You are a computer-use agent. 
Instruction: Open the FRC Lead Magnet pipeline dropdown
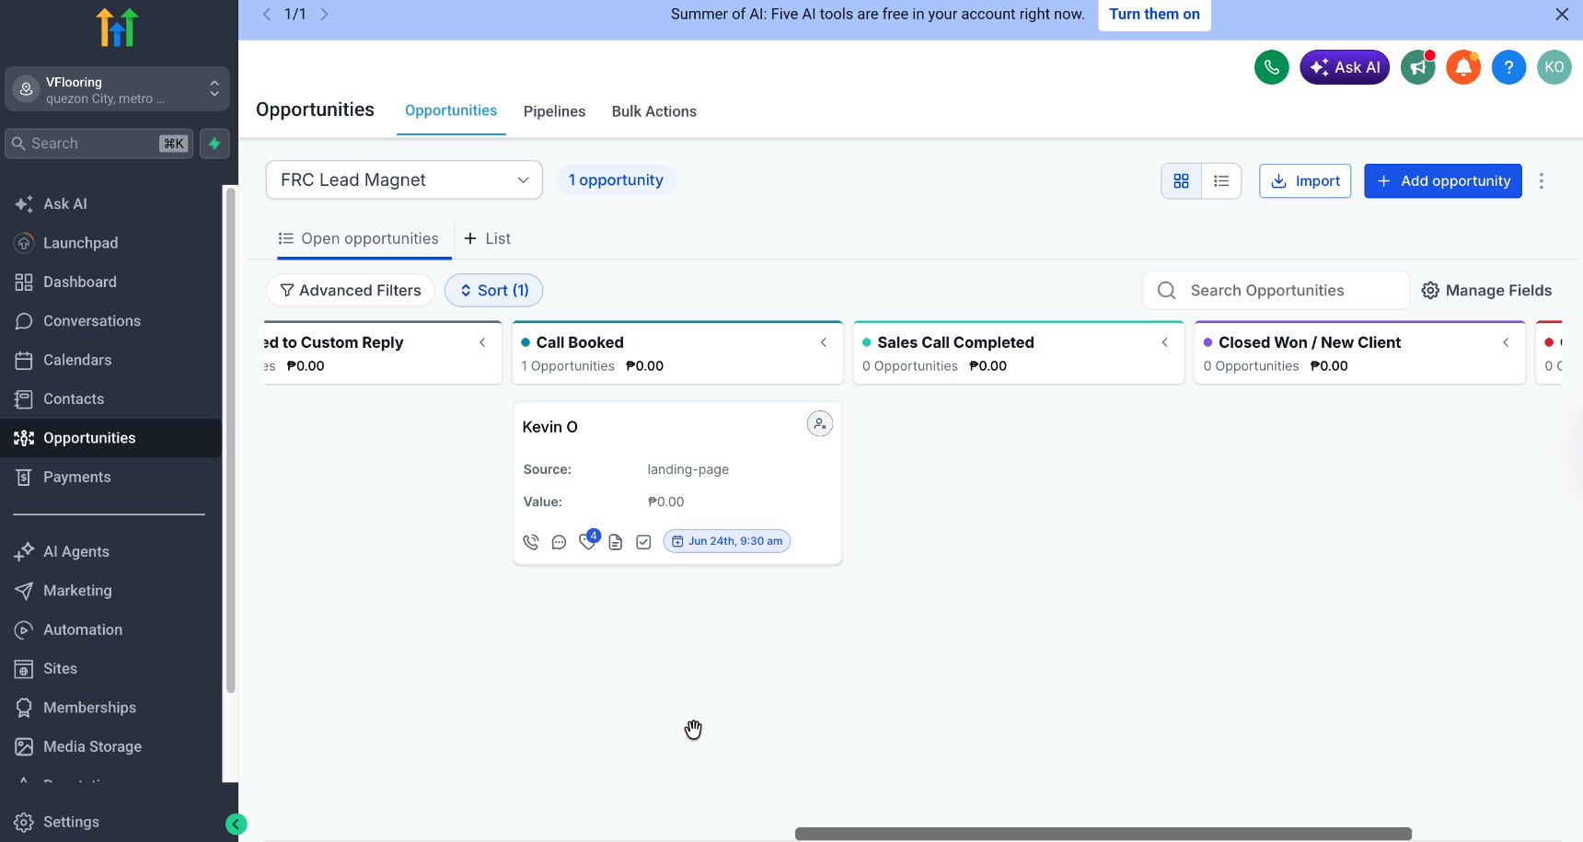(x=404, y=180)
